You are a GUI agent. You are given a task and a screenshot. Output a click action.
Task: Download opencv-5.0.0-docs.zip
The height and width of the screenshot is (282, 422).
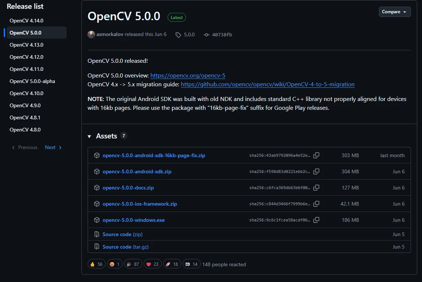(x=128, y=188)
